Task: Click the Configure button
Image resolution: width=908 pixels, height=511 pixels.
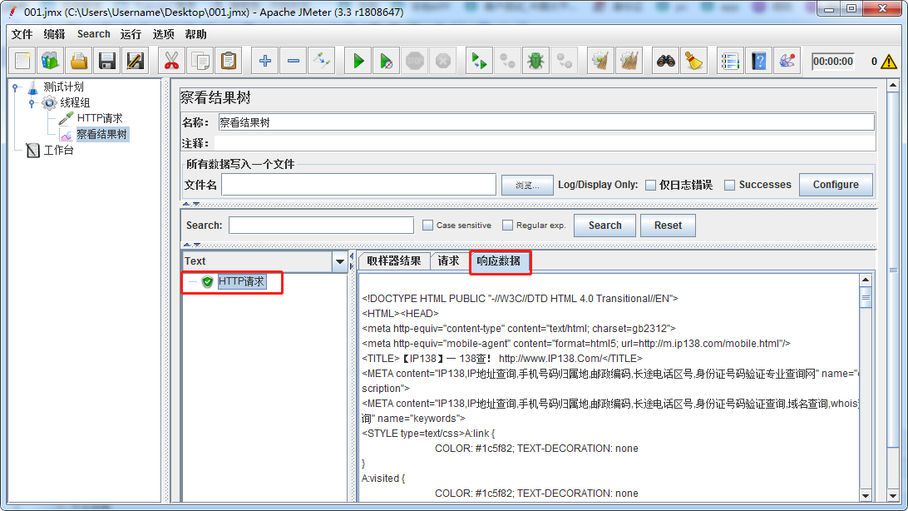Action: [x=836, y=185]
